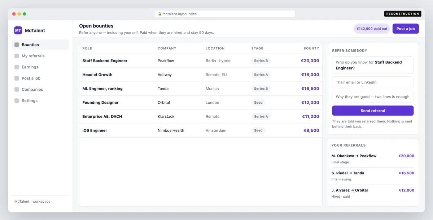Click the Companies sidebar icon
Image resolution: width=433 pixels, height=220 pixels.
(x=17, y=89)
